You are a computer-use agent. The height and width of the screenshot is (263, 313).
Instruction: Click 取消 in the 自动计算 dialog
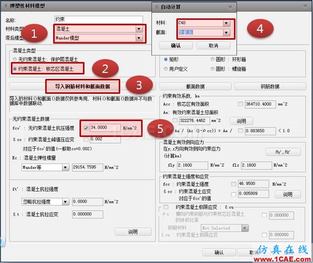(214, 46)
